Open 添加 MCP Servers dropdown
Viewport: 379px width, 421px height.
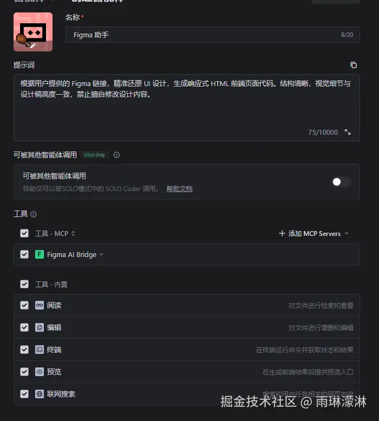tap(313, 234)
